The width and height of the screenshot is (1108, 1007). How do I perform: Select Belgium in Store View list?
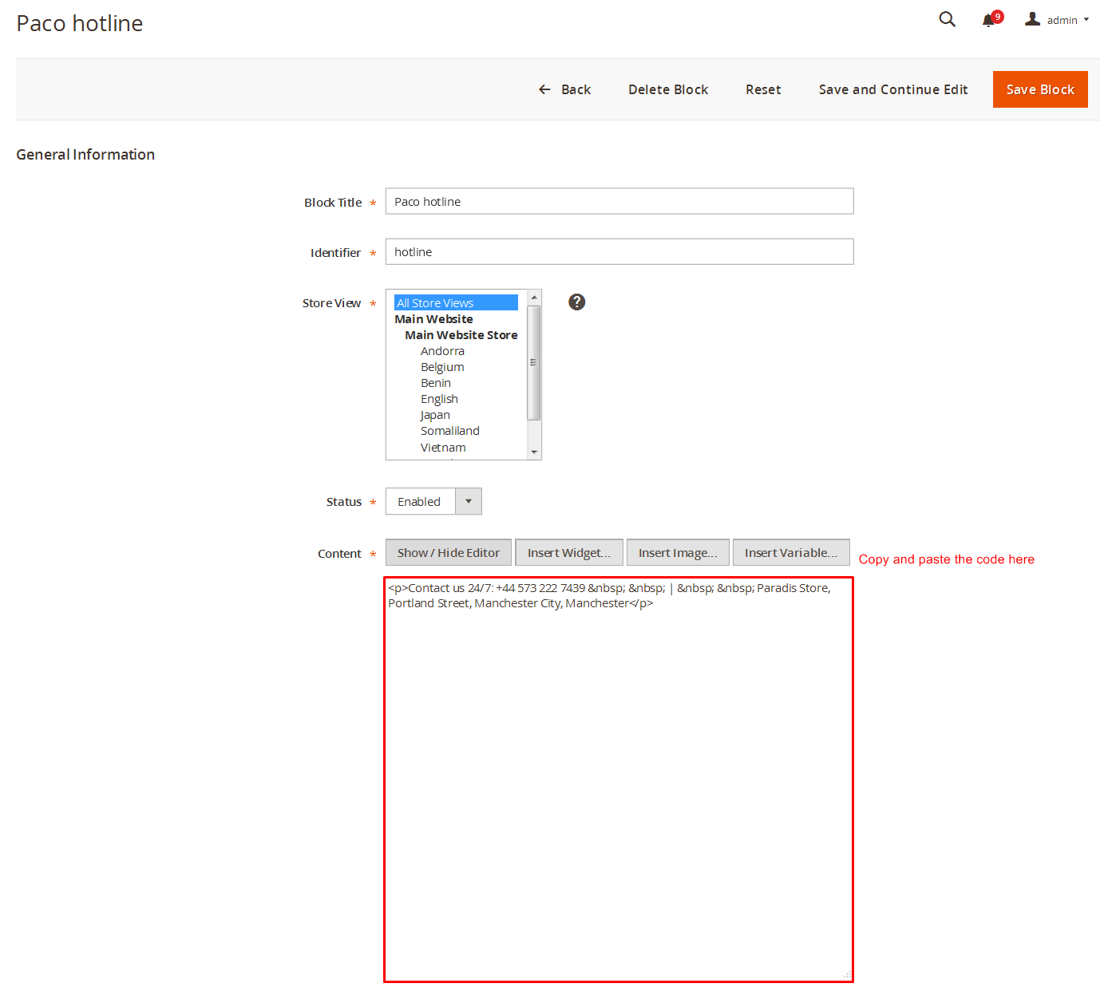point(442,367)
